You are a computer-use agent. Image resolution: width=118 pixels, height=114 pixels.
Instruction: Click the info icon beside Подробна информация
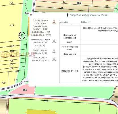pos(68,15)
